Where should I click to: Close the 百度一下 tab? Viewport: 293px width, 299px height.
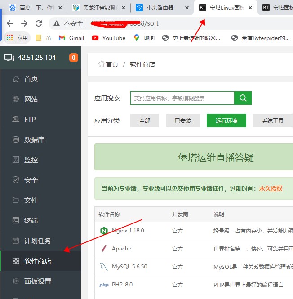click(60, 8)
